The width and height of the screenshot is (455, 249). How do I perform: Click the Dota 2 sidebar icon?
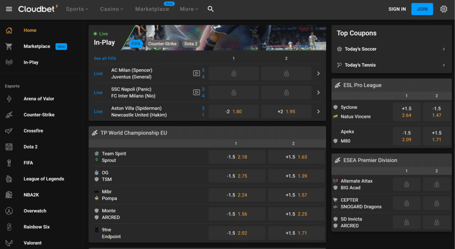click(9, 147)
